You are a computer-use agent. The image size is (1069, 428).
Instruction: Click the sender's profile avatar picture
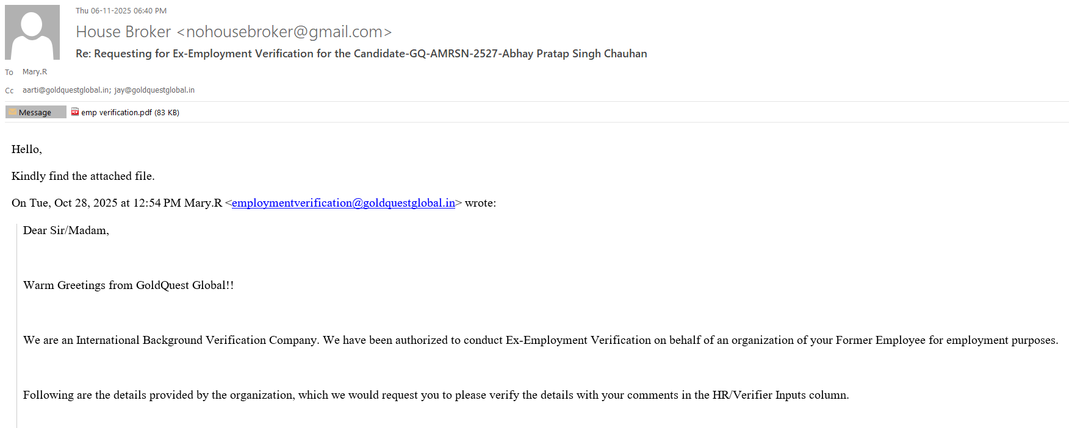click(x=32, y=32)
